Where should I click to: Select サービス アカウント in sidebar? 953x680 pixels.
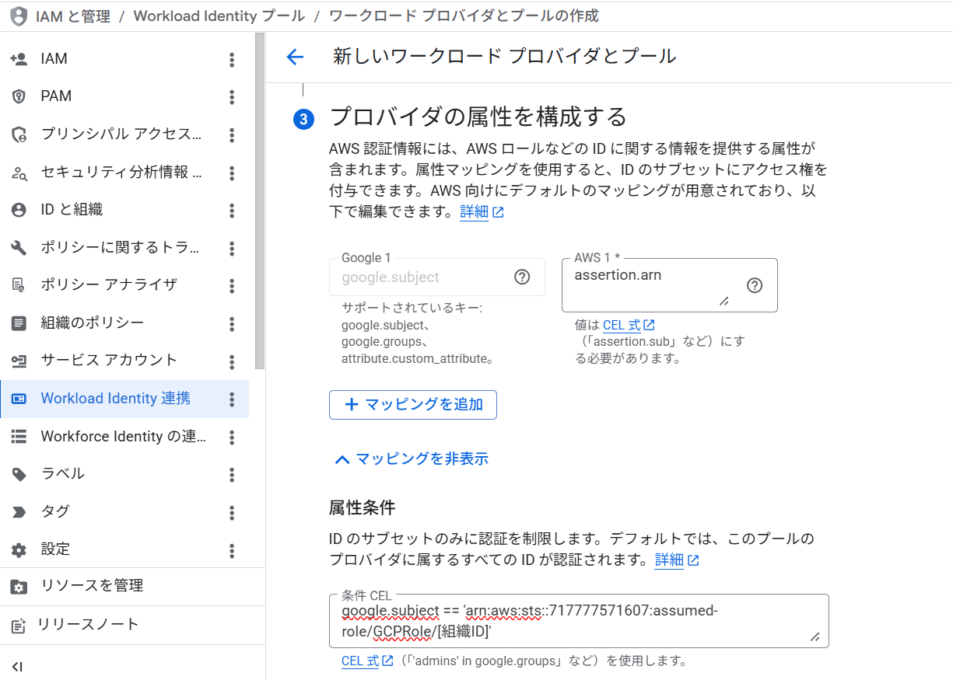point(124,361)
